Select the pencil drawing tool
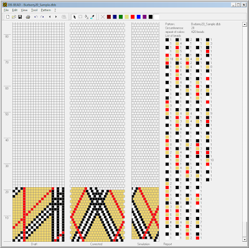The width and height of the screenshot is (249, 248). coord(74,17)
